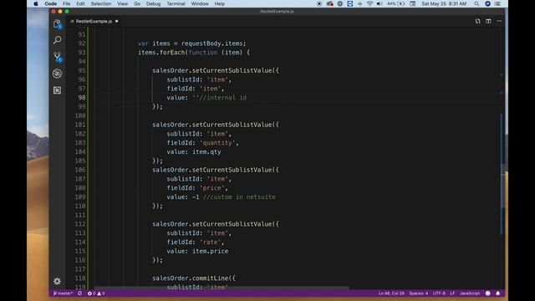535x301 pixels.
Task: Open the File menu
Action: coord(67,3)
